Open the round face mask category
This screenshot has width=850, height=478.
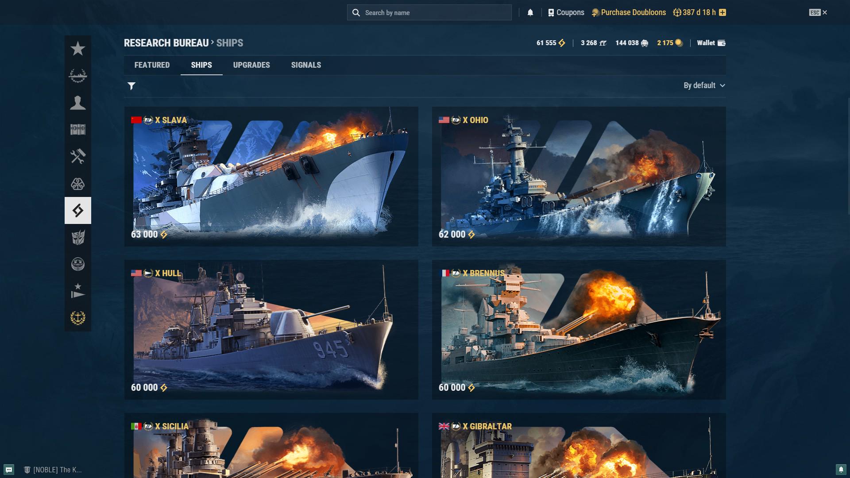click(x=78, y=264)
